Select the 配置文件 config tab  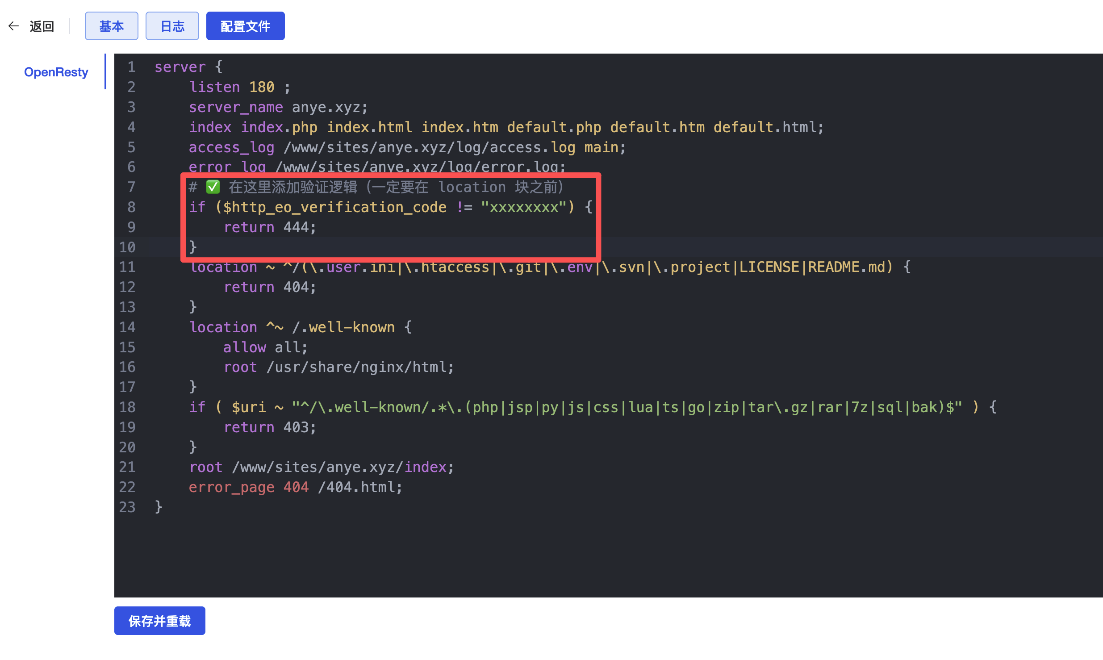245,26
